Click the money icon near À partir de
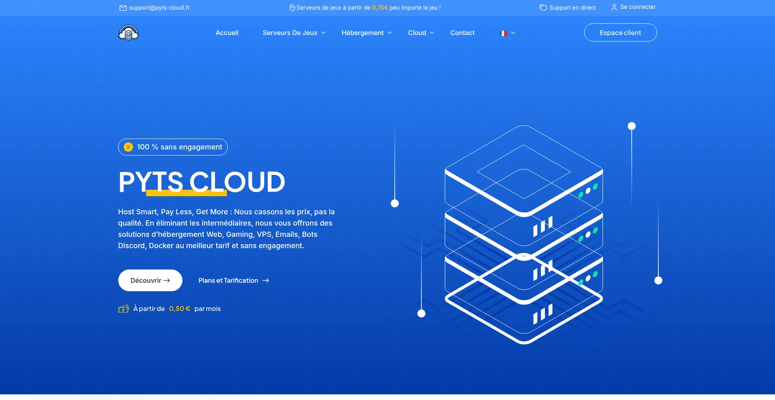775x400 pixels. pyautogui.click(x=124, y=309)
